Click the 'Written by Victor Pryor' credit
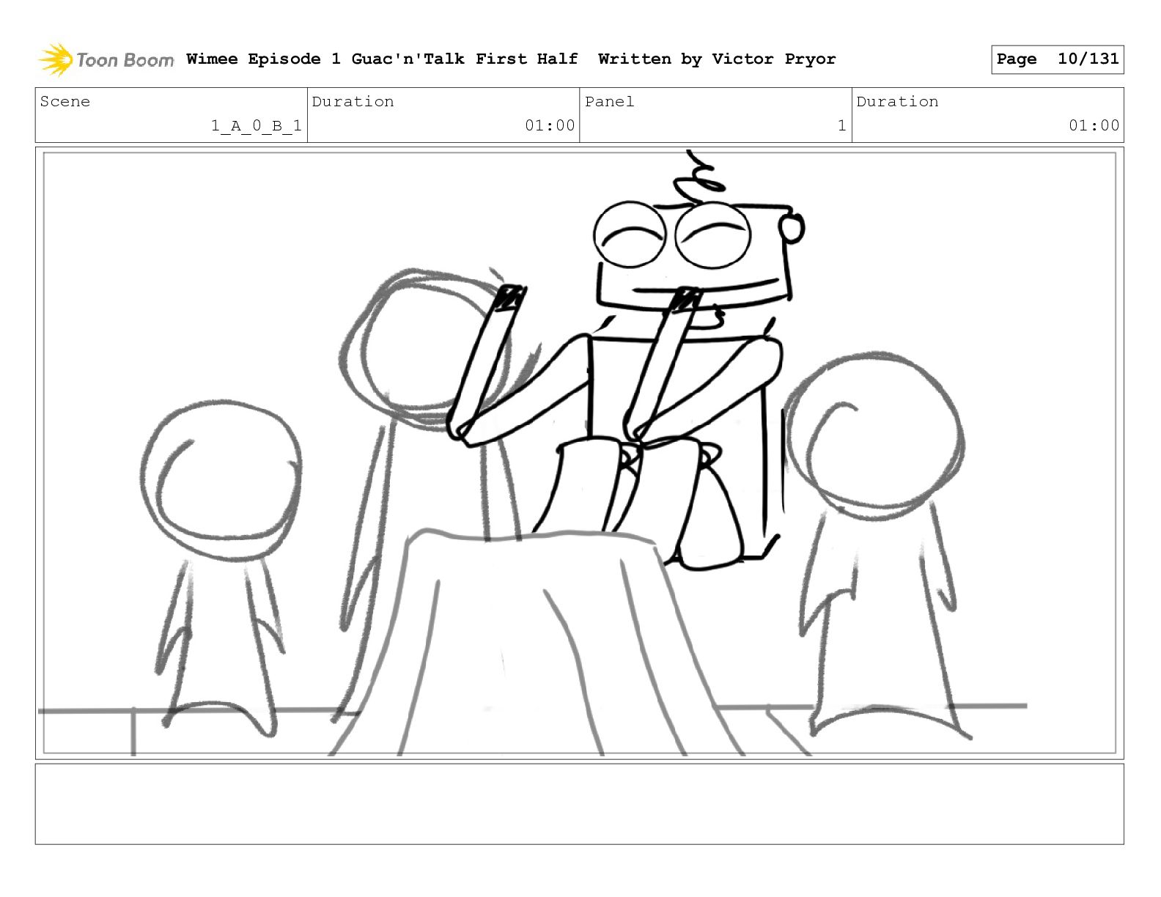1161x897 pixels. point(717,59)
